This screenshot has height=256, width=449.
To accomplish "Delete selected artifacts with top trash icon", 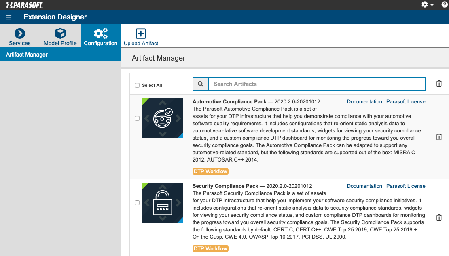I will coord(439,84).
